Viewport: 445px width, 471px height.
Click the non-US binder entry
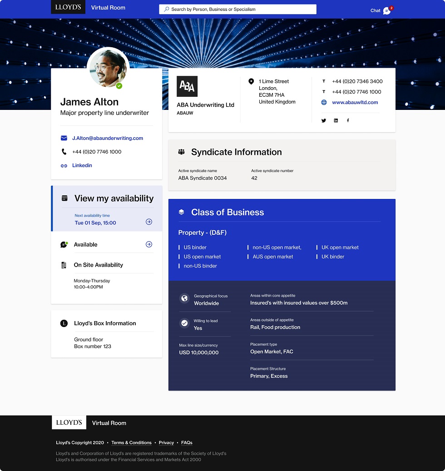pos(200,266)
